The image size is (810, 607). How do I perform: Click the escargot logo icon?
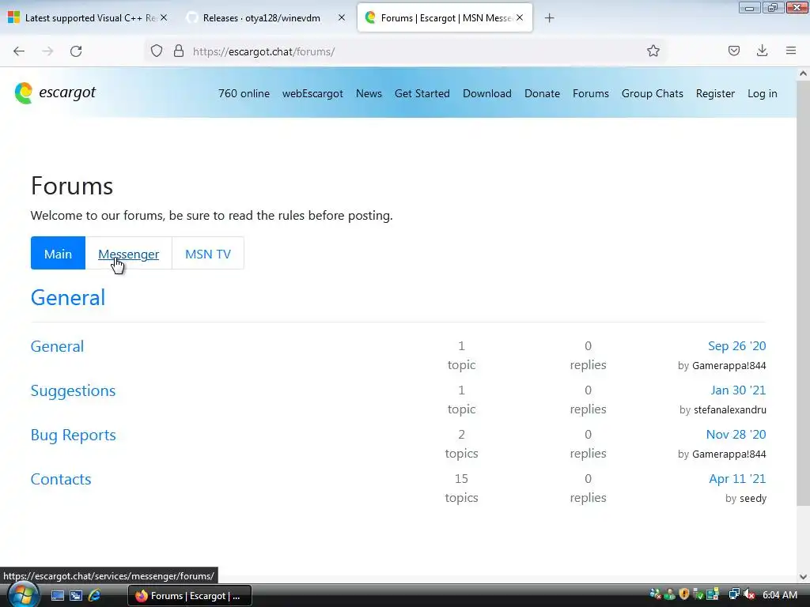[x=23, y=93]
